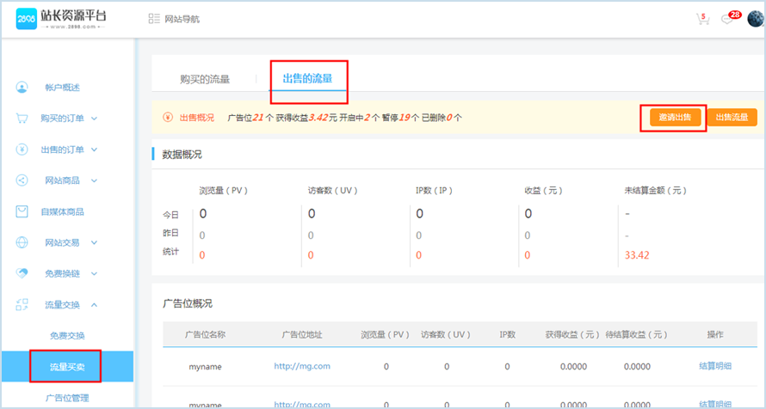The image size is (766, 409).
Task: Open the messages icon with 28 badge
Action: pos(729,19)
